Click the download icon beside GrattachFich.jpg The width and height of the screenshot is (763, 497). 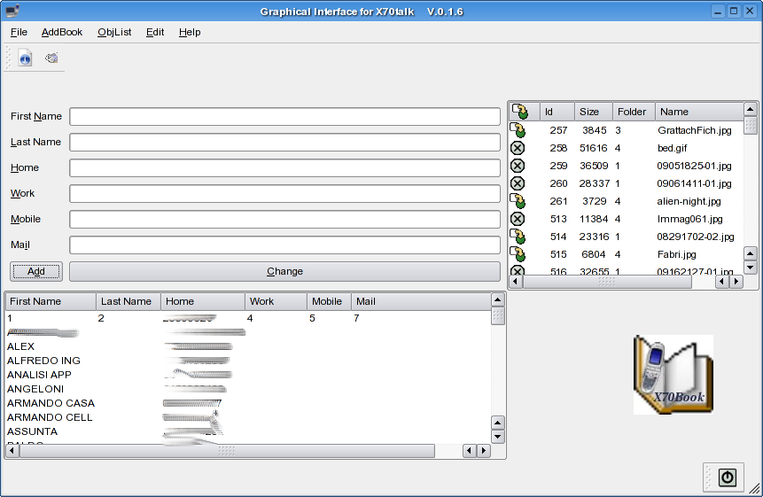coord(518,130)
